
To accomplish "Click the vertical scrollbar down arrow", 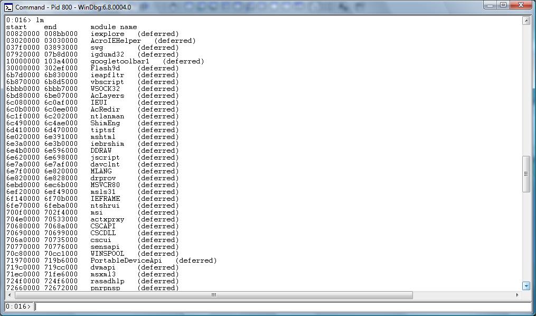I will point(526,285).
